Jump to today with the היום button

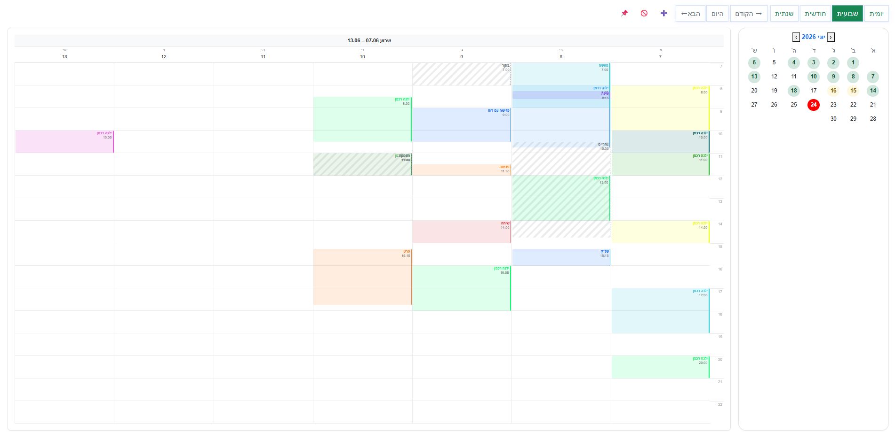[717, 14]
